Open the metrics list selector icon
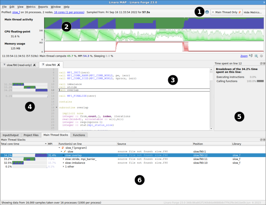Image resolution: width=266 pixels, height=205 pixels. pos(256,56)
